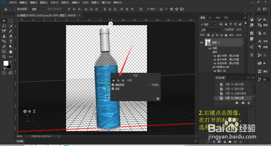Collapse 图层 2 layer effects arrow

243,43
